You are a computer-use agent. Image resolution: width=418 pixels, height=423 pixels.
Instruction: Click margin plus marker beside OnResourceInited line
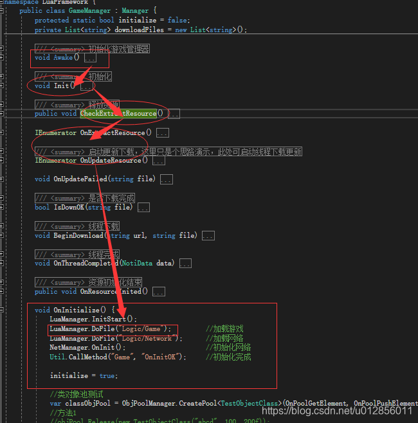pyautogui.click(x=2, y=292)
